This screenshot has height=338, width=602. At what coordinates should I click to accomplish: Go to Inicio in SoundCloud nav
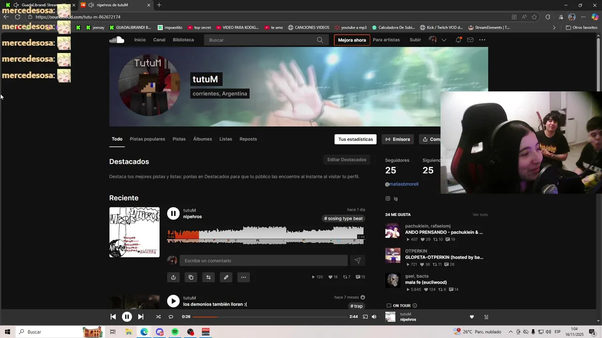point(140,40)
